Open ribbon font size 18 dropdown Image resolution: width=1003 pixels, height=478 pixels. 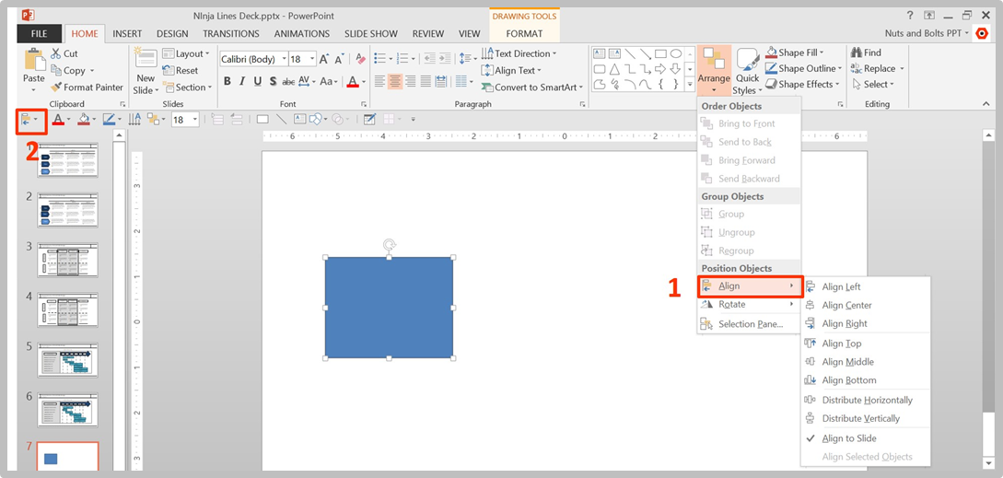pos(312,59)
